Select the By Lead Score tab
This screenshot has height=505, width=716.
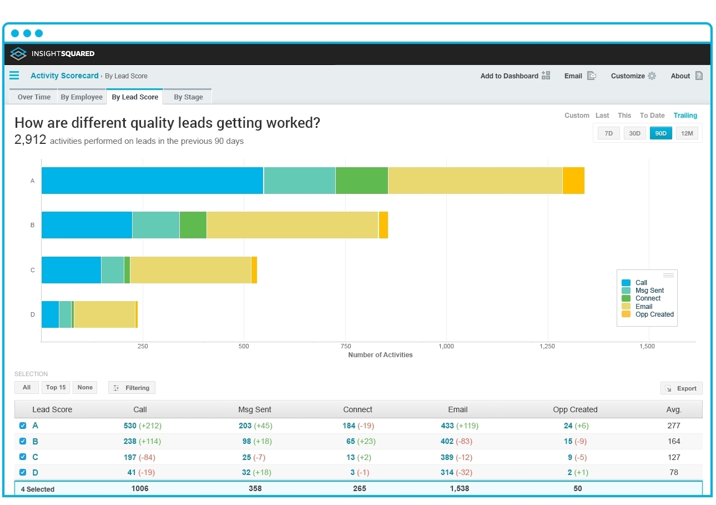135,97
